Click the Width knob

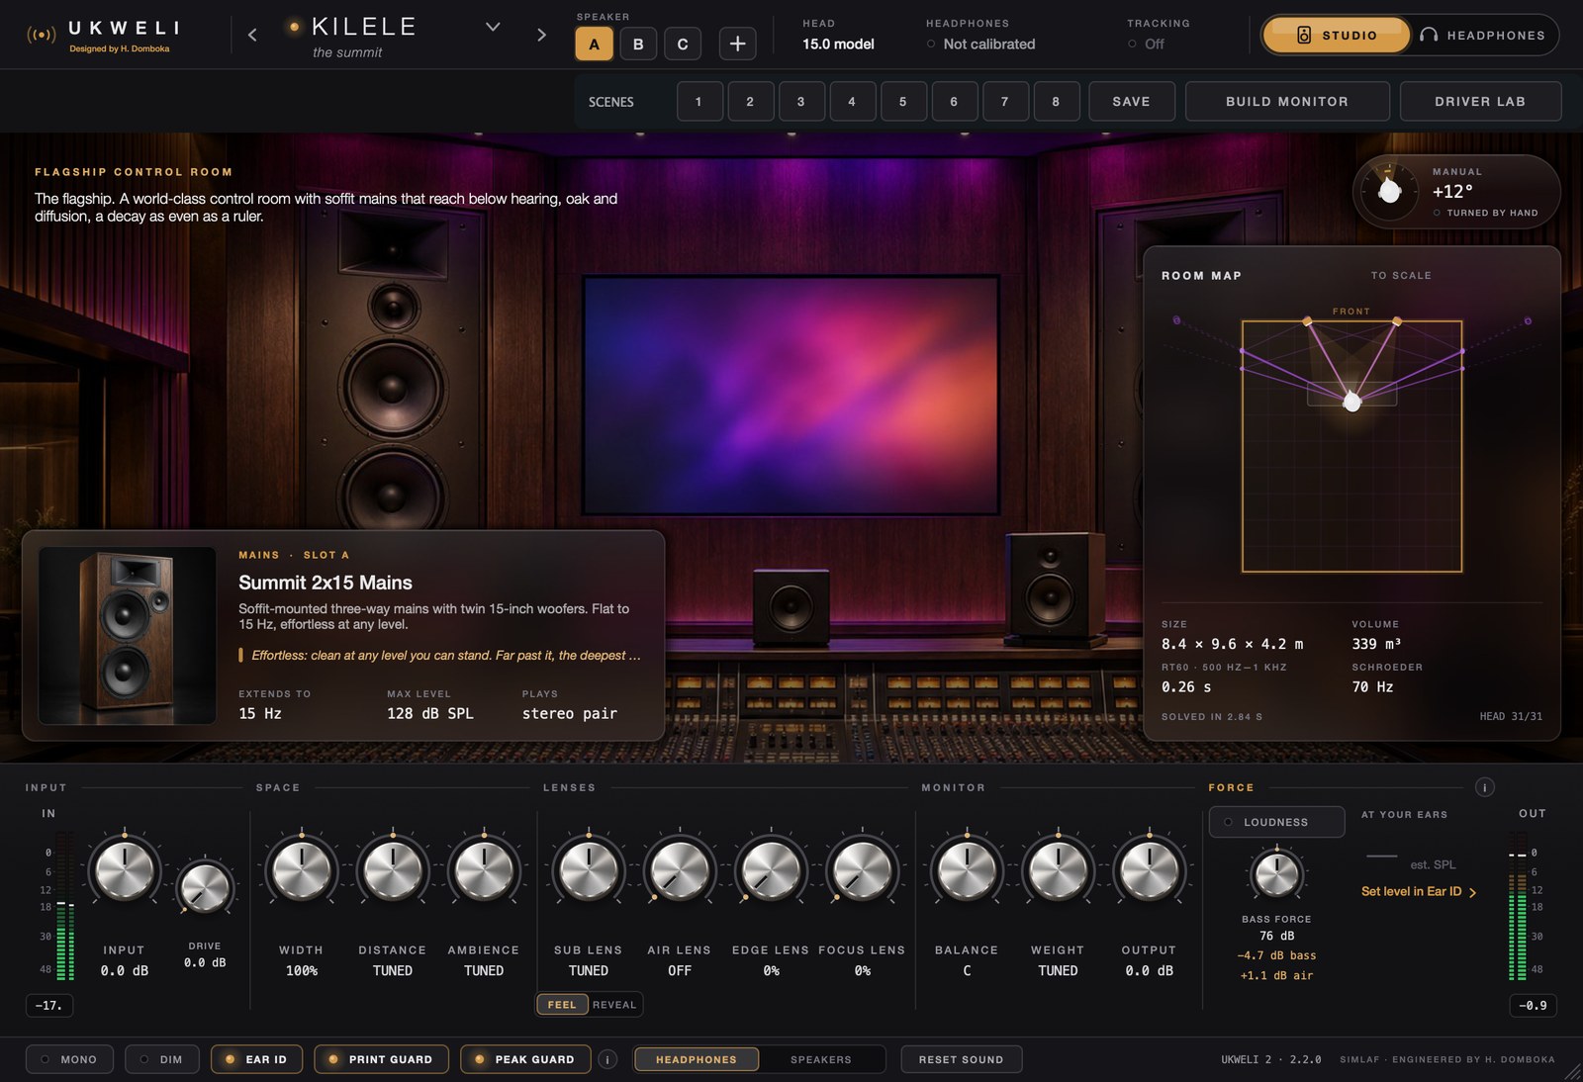302,871
